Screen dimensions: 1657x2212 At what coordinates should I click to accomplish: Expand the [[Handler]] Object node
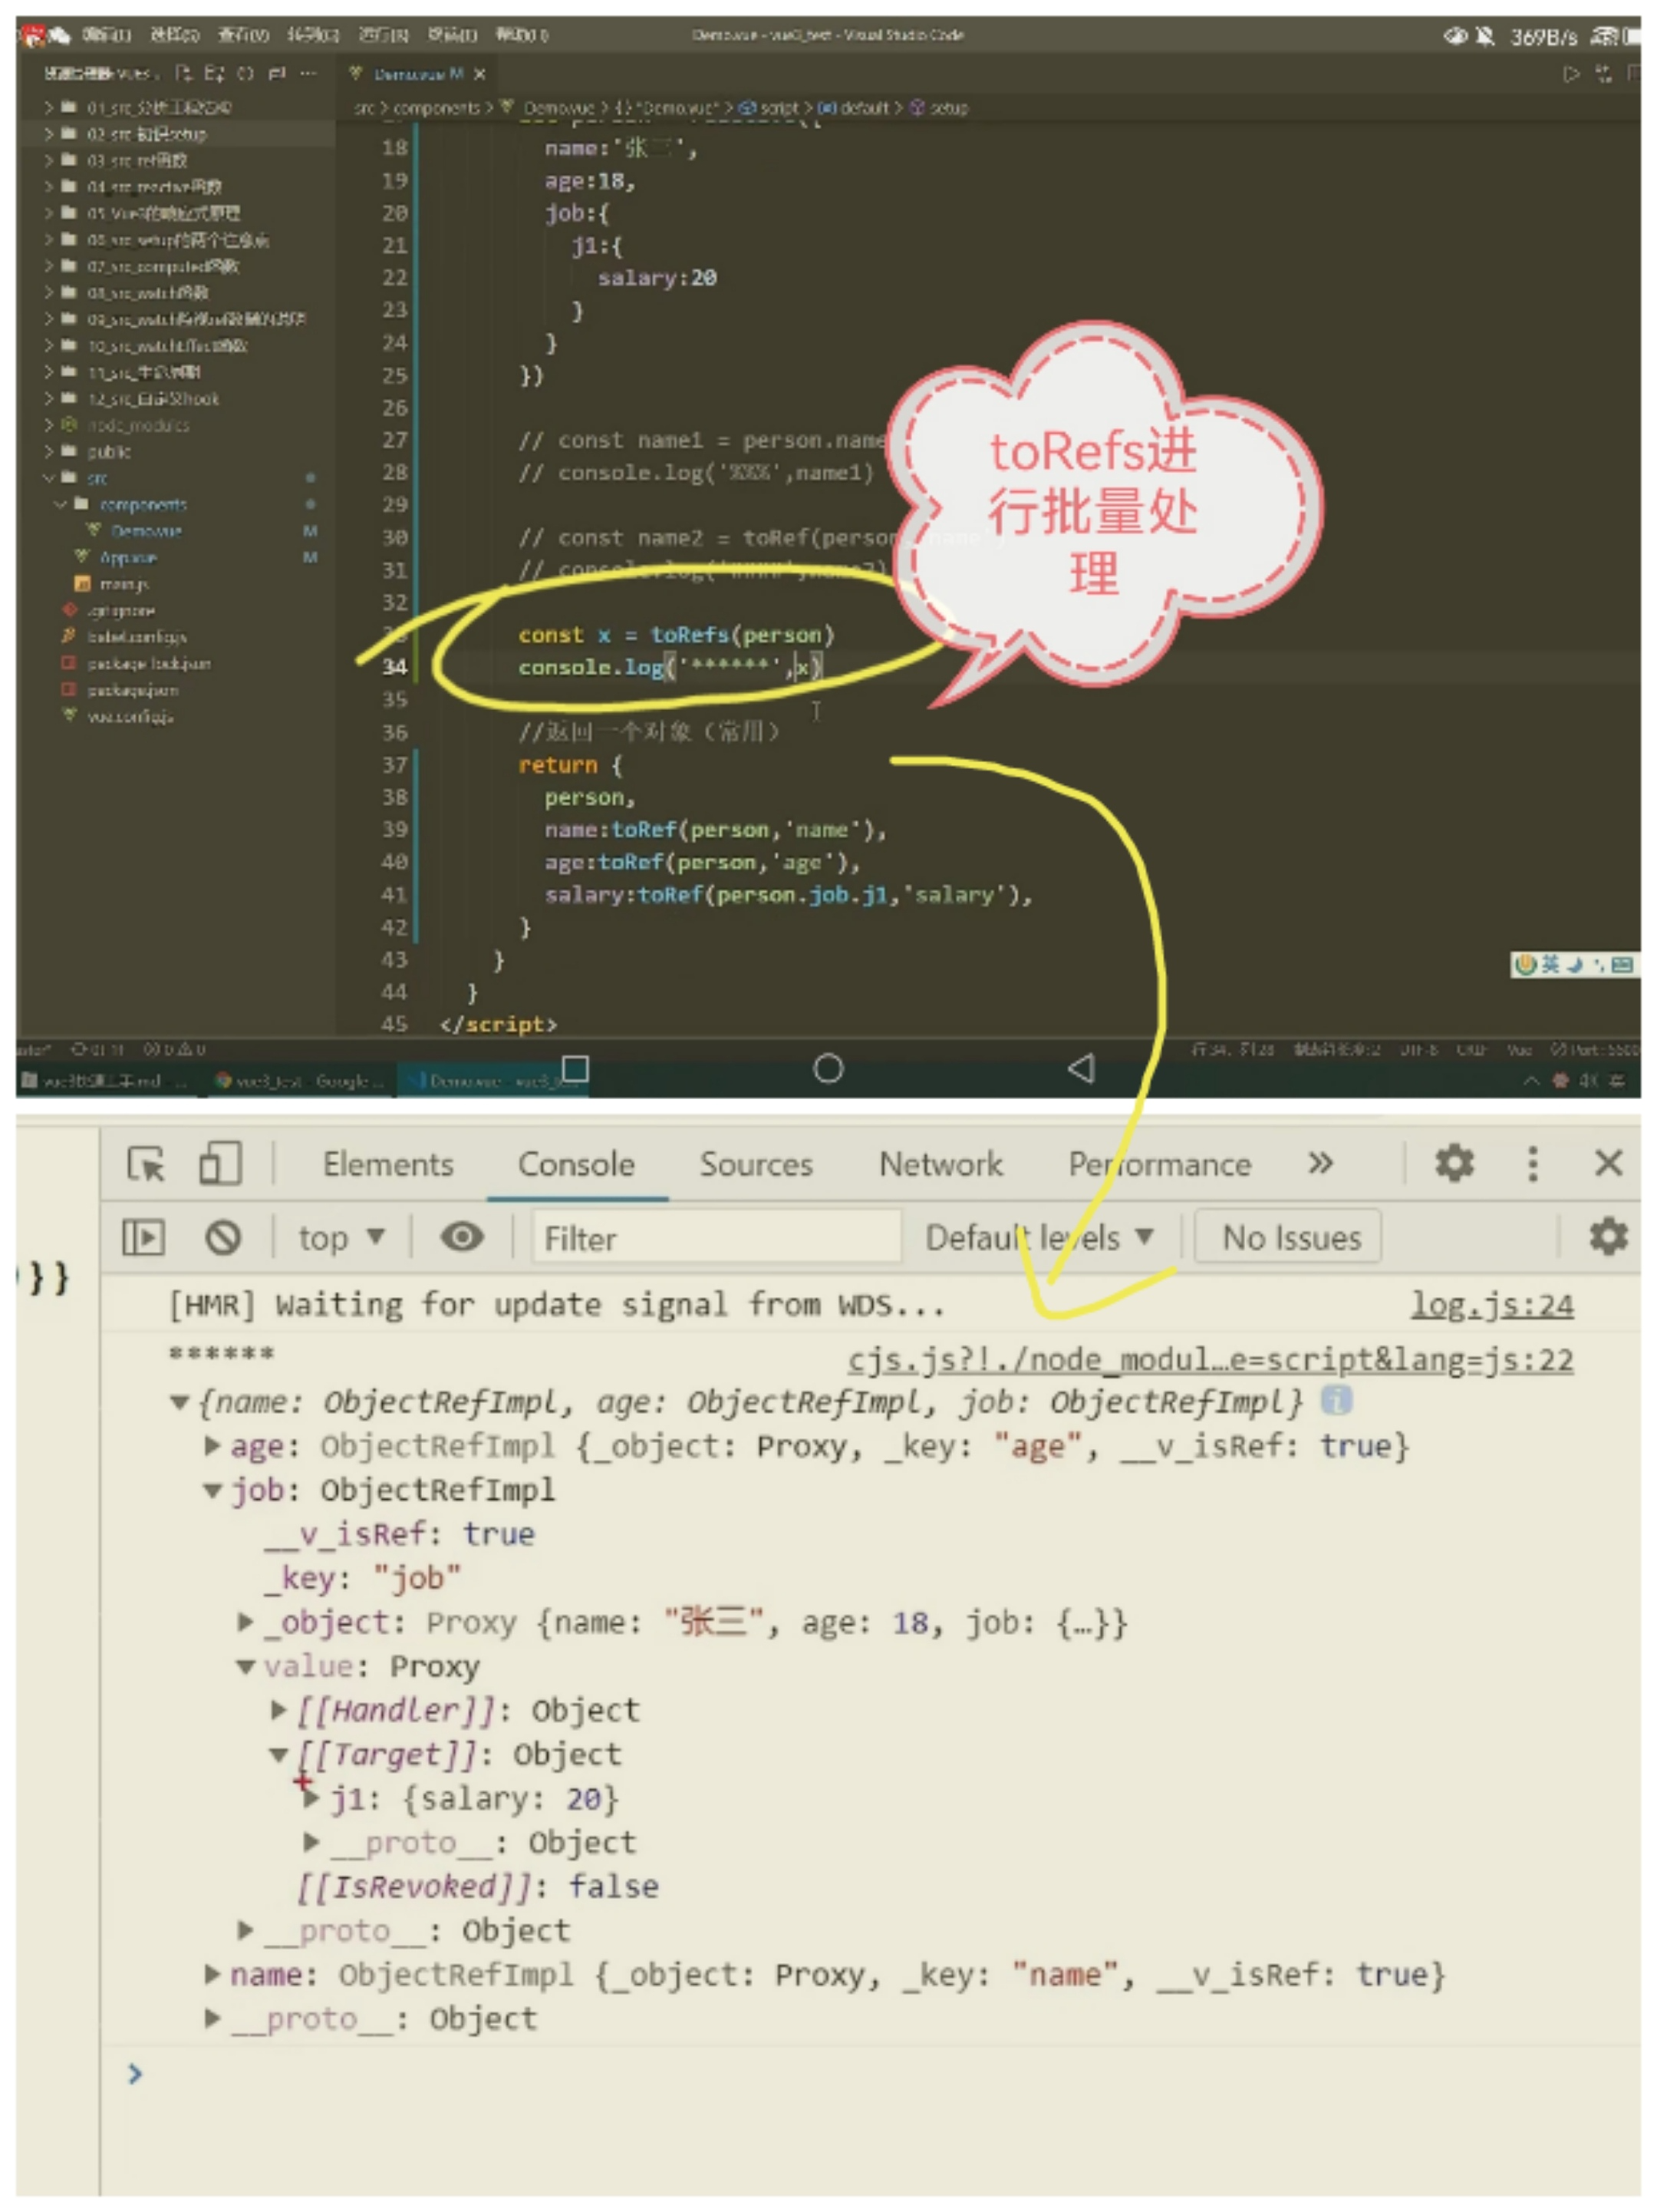(278, 1710)
